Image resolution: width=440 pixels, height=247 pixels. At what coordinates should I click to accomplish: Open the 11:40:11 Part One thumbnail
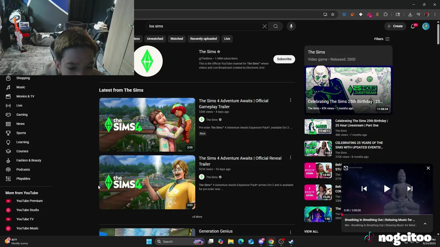click(x=318, y=127)
